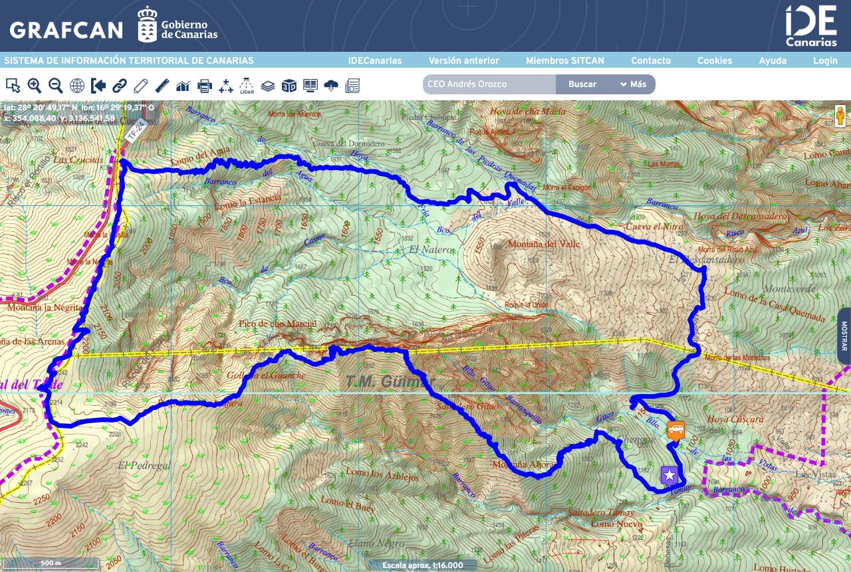Select the pointer selection tool
Viewport: 851px width, 572px height.
click(13, 86)
